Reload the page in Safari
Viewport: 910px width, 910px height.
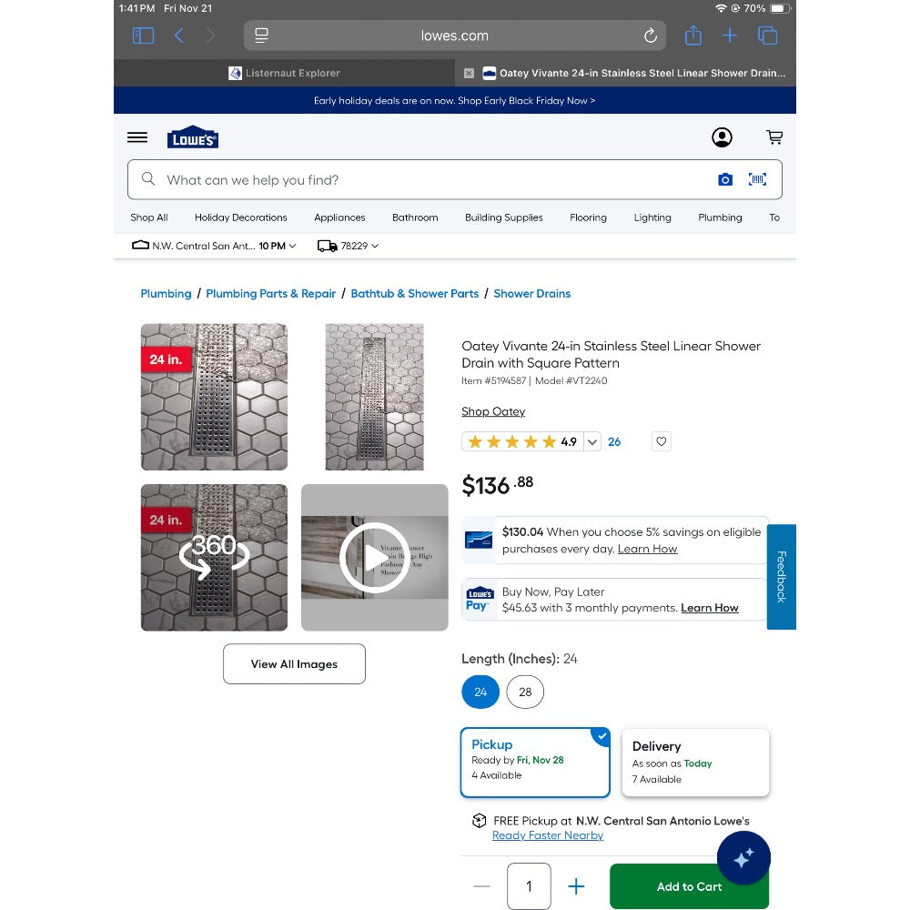coord(650,36)
